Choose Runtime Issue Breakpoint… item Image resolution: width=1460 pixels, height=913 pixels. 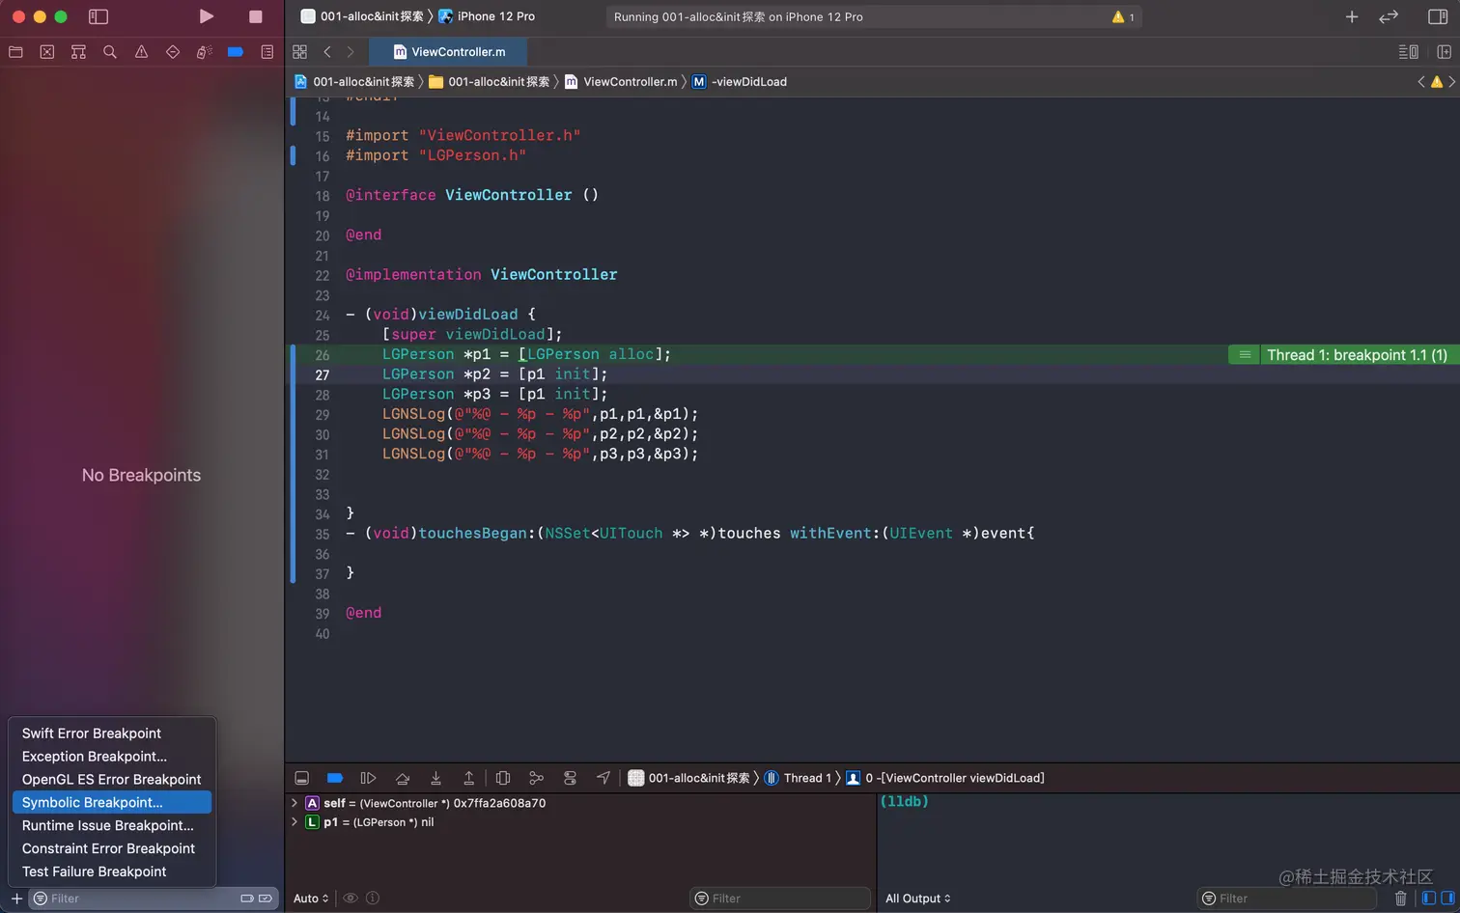pos(111,826)
